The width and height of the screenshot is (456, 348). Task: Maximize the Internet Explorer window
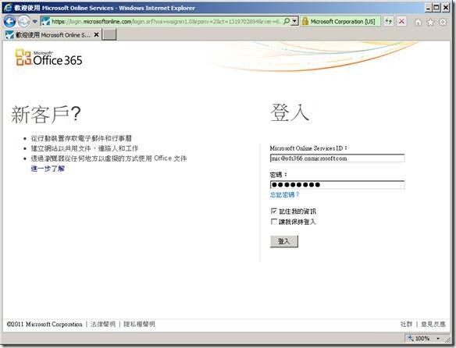436,7
